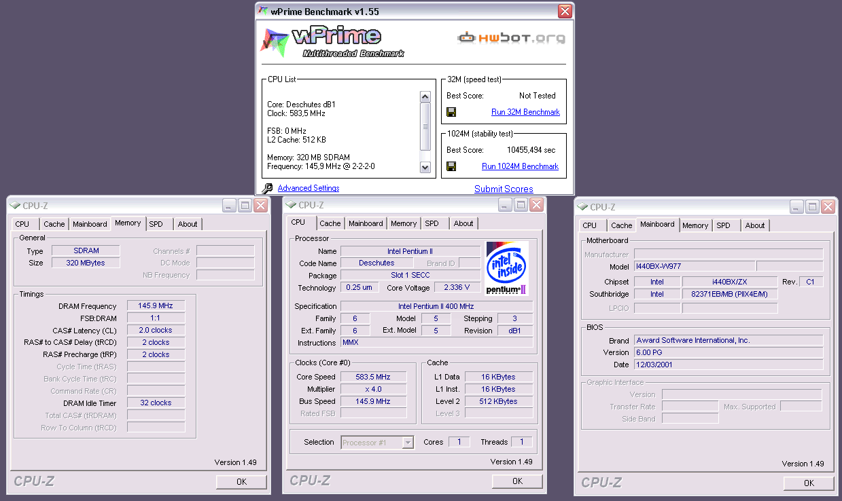Viewport: 842px width, 501px height.
Task: Click Submit Scores link
Action: pyautogui.click(x=504, y=189)
